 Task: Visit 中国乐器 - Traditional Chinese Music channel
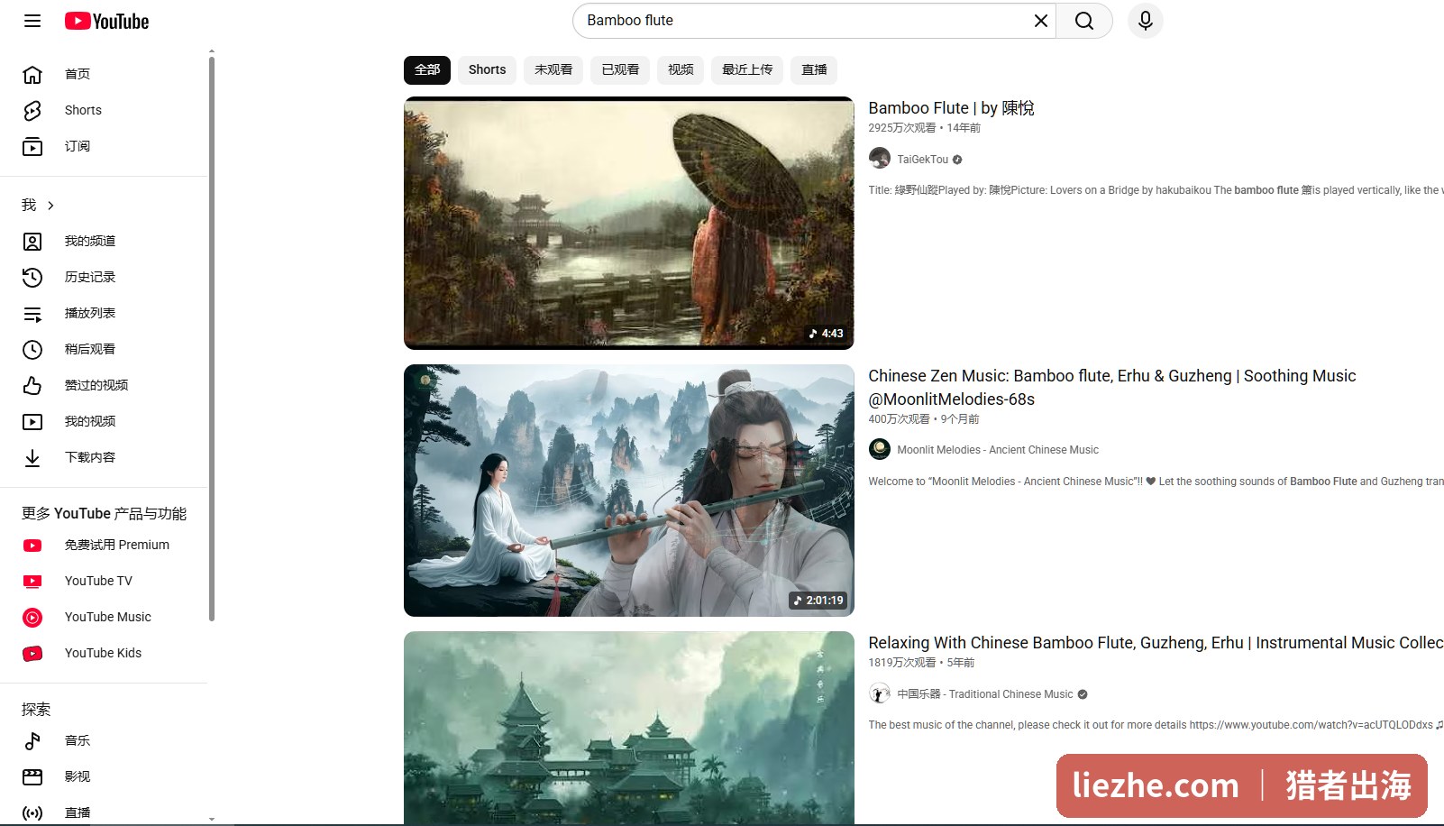984,694
